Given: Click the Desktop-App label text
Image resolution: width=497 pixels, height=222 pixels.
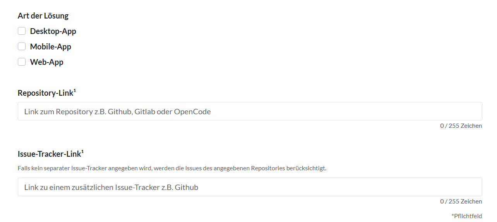Looking at the screenshot, I should 53,31.
